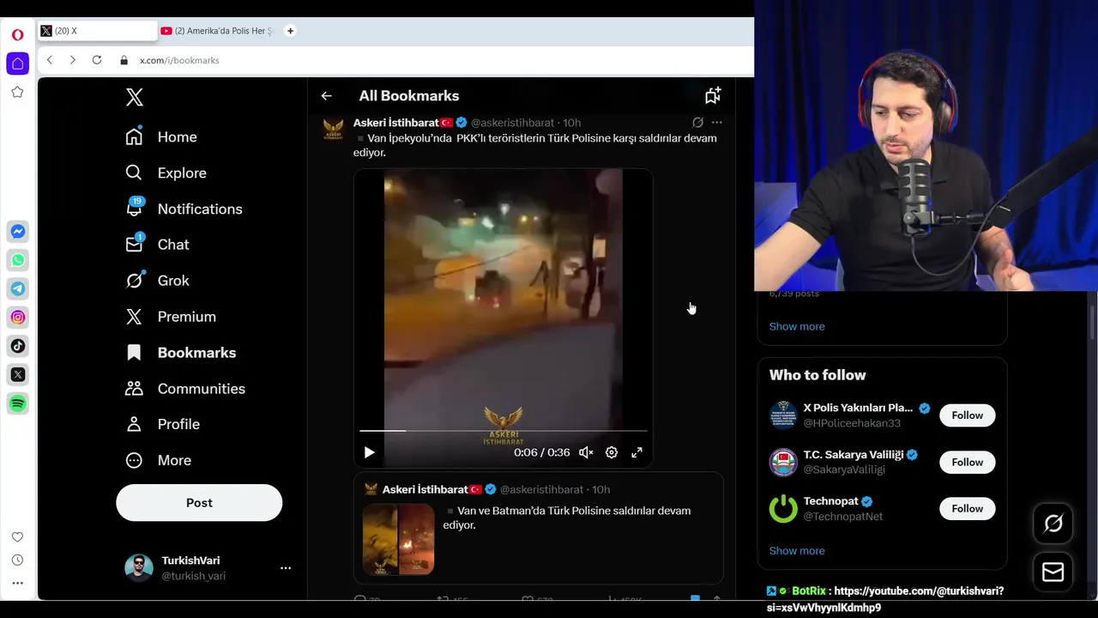Open floating Grok button
The width and height of the screenshot is (1098, 618).
point(1053,524)
